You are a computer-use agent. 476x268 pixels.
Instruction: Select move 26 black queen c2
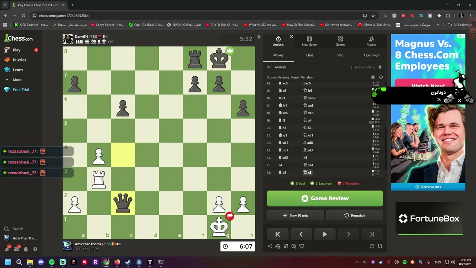click(x=308, y=172)
